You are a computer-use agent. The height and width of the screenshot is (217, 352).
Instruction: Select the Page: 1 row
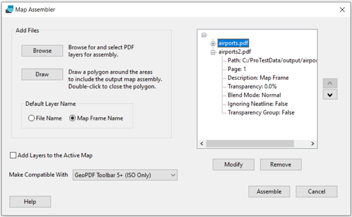click(x=237, y=69)
